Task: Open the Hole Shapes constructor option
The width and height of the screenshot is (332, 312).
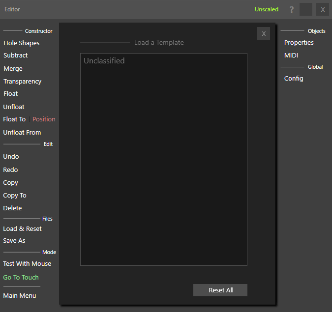Action: [21, 43]
